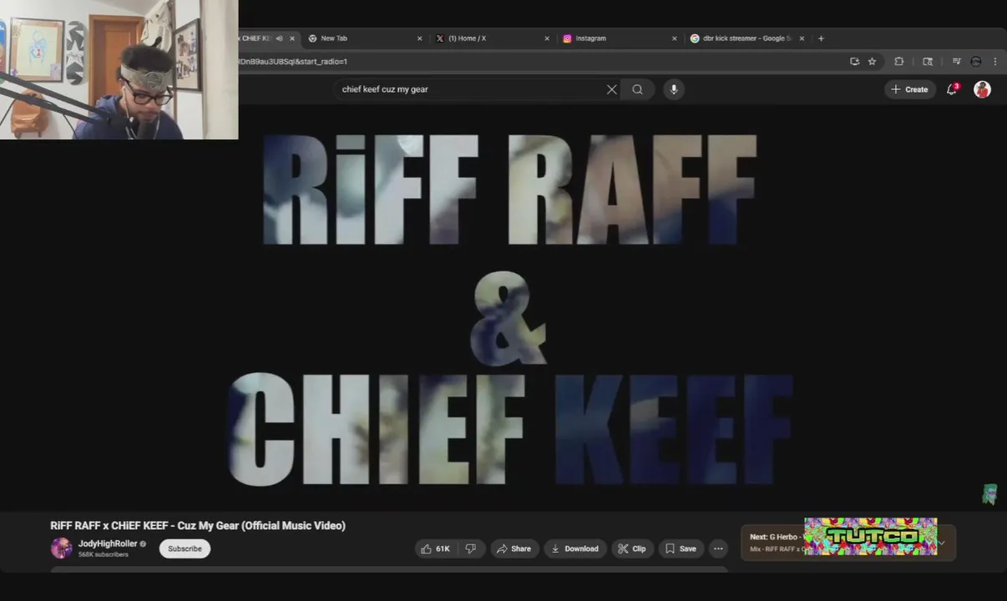Click the video title 'Cuz My Gear'
Image resolution: width=1007 pixels, height=601 pixels.
pyautogui.click(x=198, y=525)
